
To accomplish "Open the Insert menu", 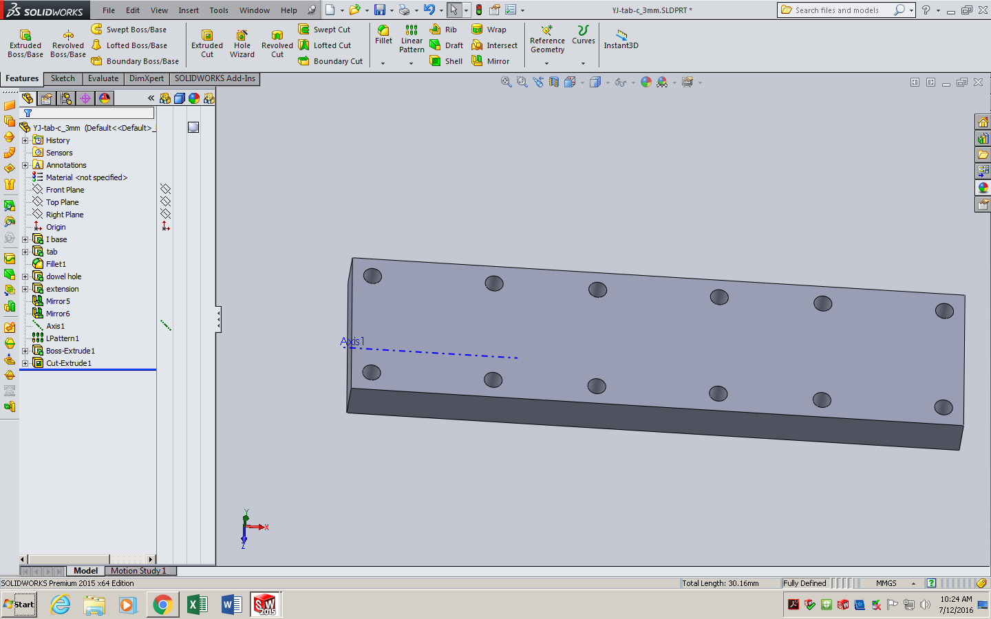I will pyautogui.click(x=189, y=10).
